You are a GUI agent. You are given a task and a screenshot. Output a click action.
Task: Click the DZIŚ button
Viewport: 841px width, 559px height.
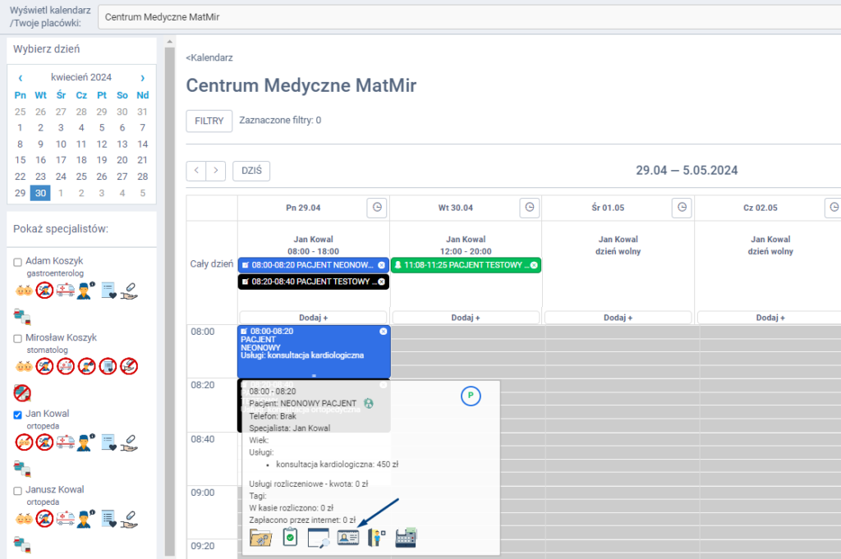[251, 171]
